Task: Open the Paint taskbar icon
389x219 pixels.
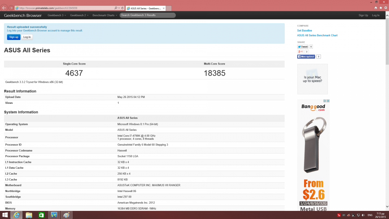Action: coord(66,215)
